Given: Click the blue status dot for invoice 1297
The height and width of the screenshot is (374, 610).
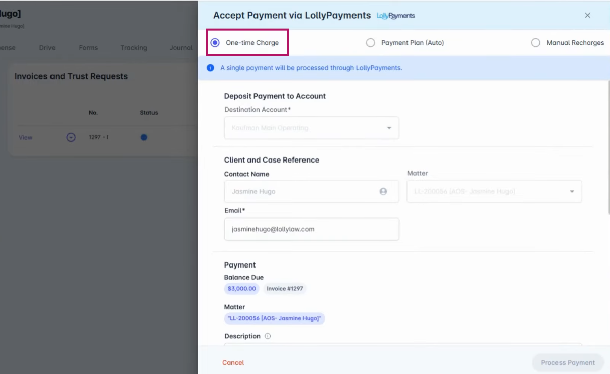Looking at the screenshot, I should click(x=144, y=137).
